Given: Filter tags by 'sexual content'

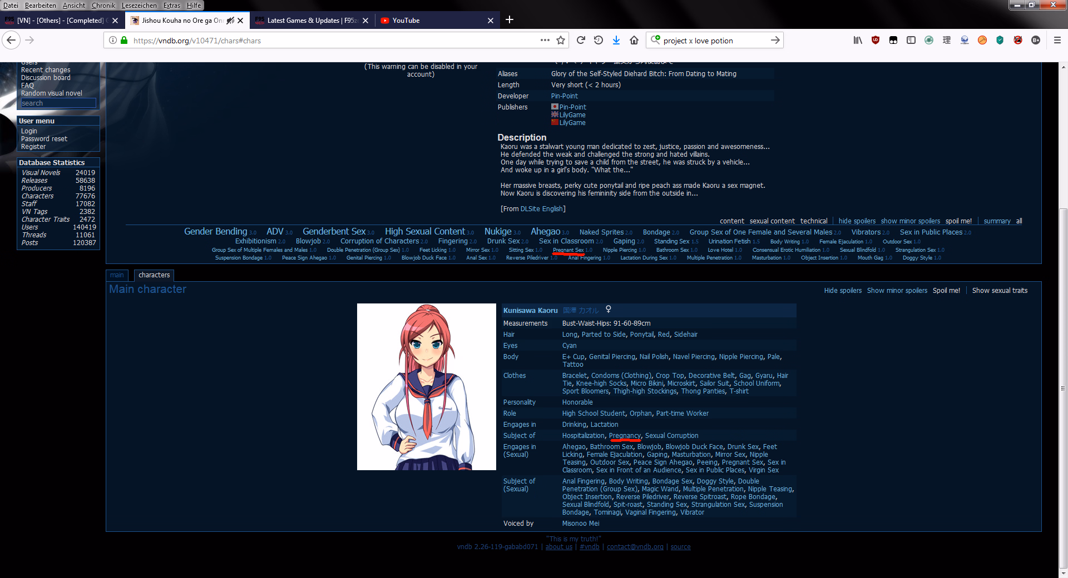Looking at the screenshot, I should pyautogui.click(x=772, y=221).
